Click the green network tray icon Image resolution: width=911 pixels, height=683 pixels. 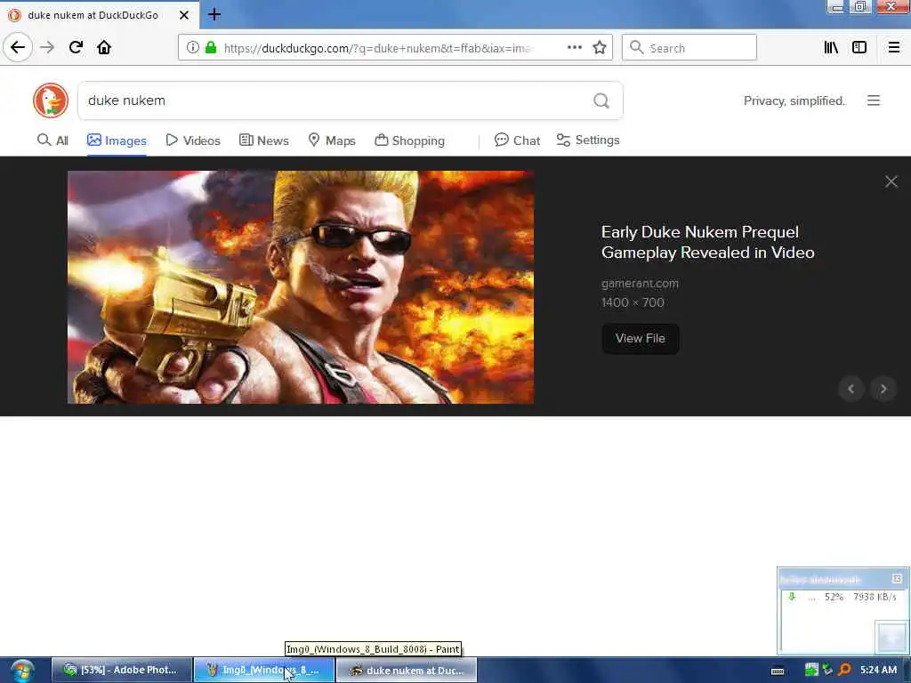coord(811,670)
